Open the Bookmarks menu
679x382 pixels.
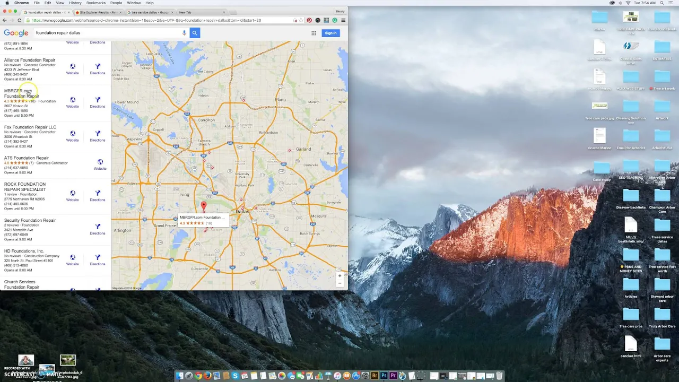(x=95, y=3)
